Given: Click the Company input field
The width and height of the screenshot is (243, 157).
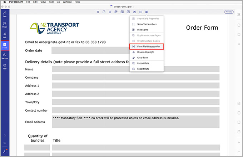Looking at the screenshot, I should (x=136, y=77).
